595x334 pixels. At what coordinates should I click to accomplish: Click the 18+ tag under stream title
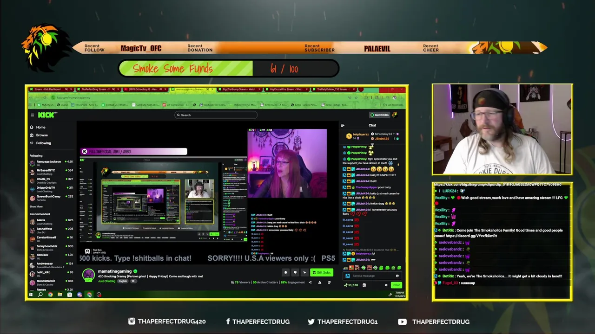pos(133,281)
